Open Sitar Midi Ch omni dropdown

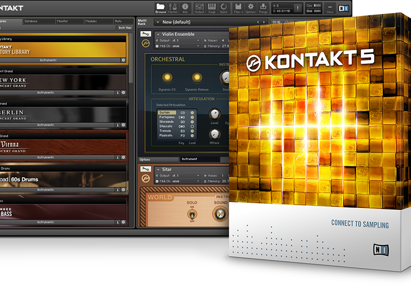(x=178, y=181)
